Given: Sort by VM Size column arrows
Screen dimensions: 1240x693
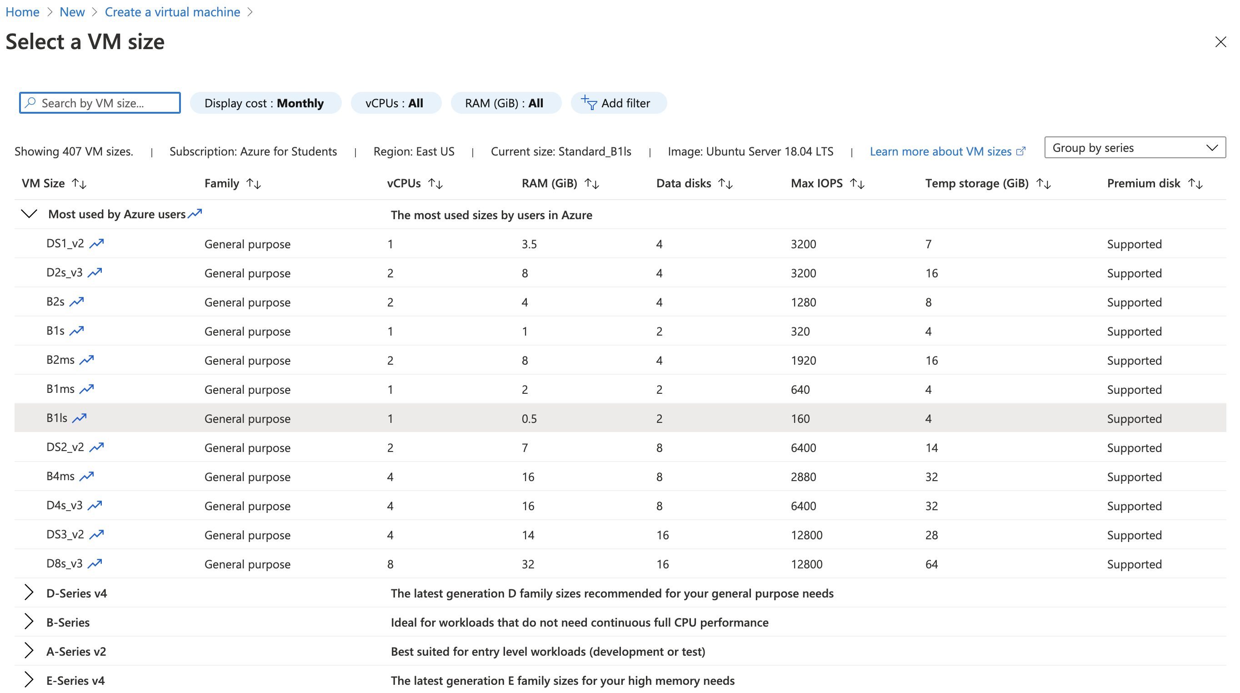Looking at the screenshot, I should coord(79,184).
